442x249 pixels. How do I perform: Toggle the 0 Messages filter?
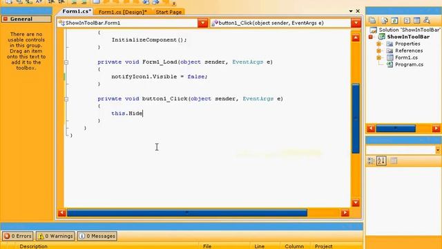(x=97, y=236)
